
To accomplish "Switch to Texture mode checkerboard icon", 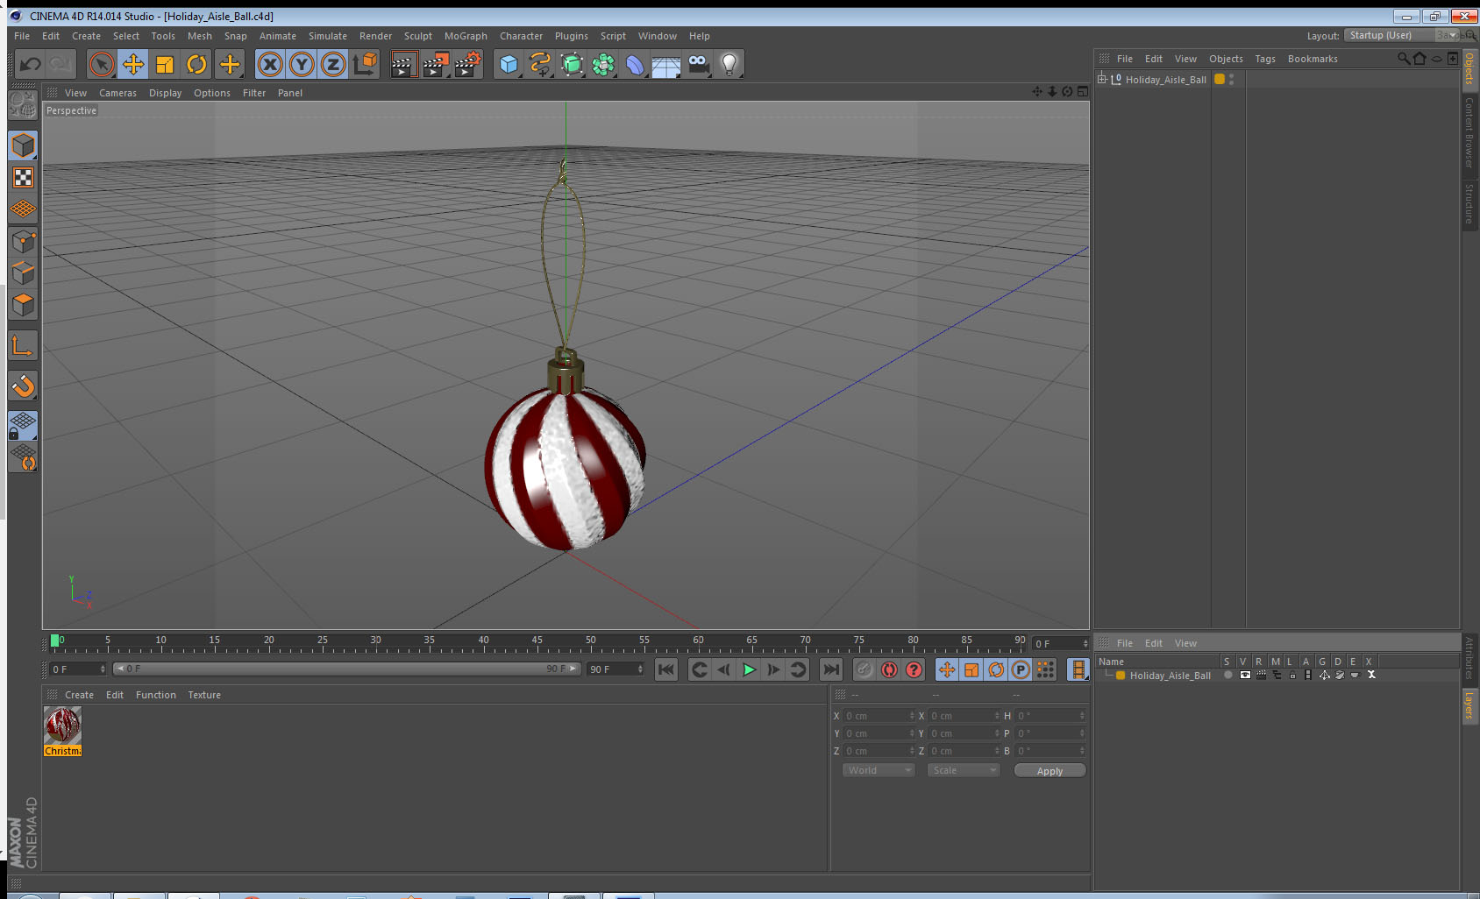I will pos(23,178).
